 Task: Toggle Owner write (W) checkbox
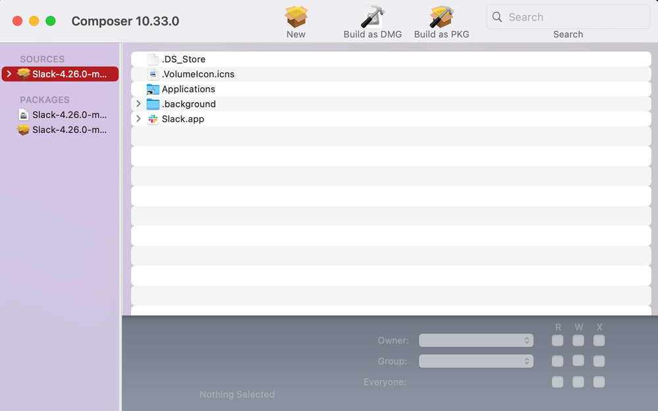(578, 341)
